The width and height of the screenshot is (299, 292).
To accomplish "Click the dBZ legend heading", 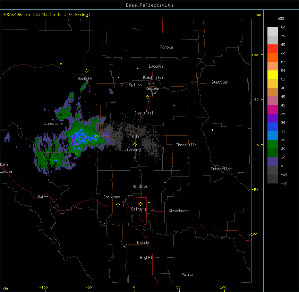I will pos(281,18).
